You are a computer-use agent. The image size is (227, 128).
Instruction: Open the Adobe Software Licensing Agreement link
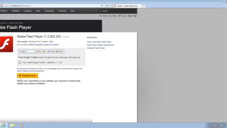[31, 71]
